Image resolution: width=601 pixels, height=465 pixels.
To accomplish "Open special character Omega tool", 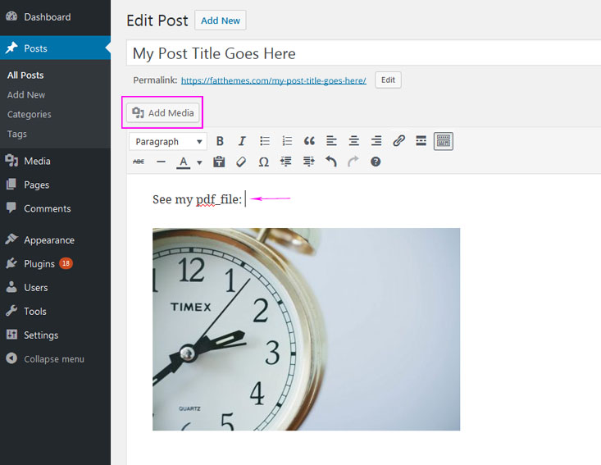I will (x=264, y=162).
